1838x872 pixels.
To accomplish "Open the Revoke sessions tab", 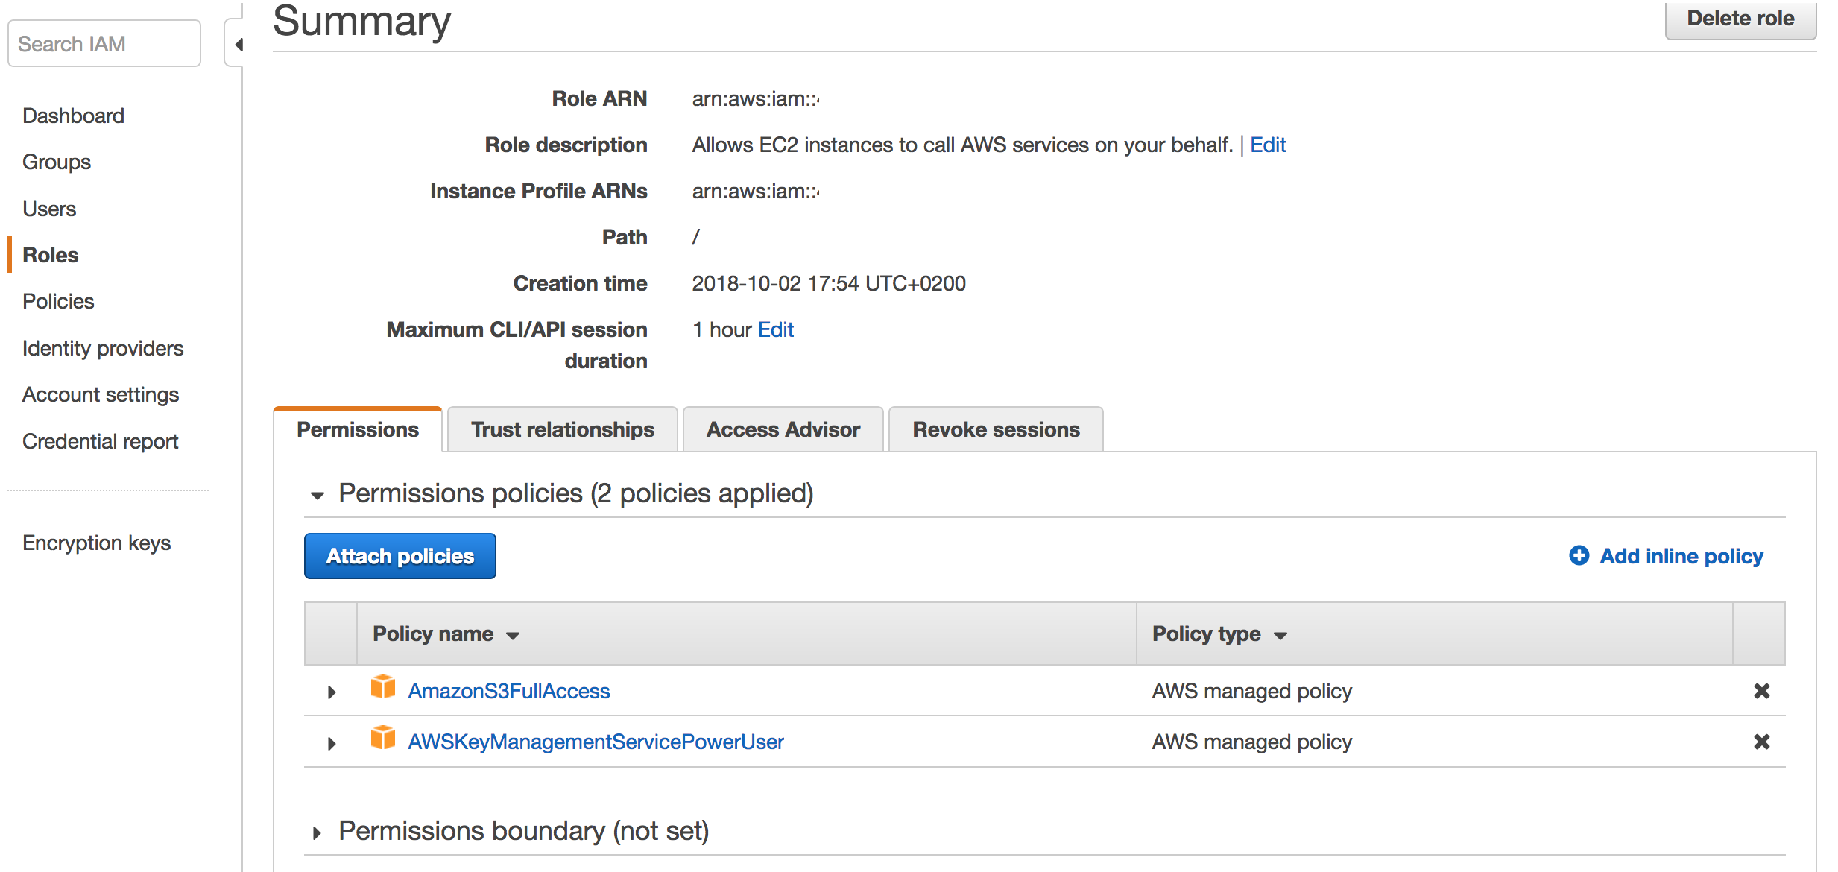I will point(996,429).
